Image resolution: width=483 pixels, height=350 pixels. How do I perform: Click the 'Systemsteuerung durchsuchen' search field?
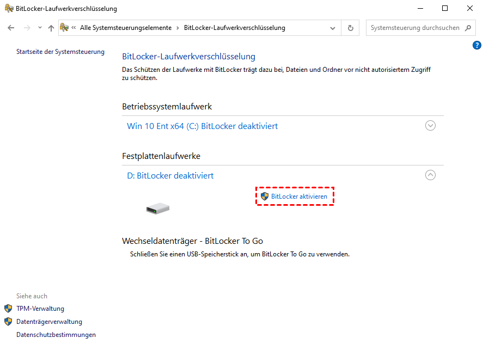tap(415, 28)
